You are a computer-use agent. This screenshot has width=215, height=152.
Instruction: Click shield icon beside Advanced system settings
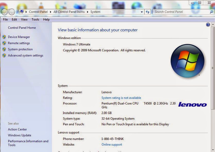(x=4, y=55)
